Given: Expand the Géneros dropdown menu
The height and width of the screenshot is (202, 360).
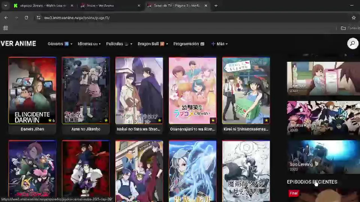Looking at the screenshot, I should click(60, 44).
